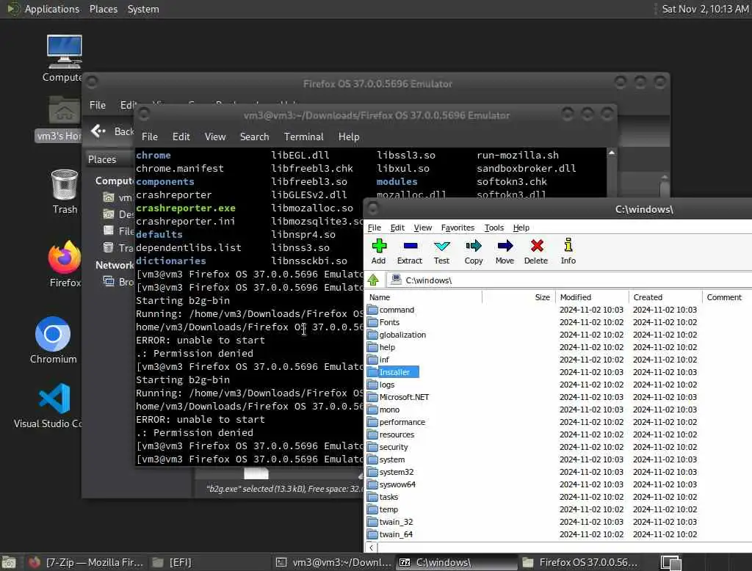
Task: Click the terminal scrollbar up arrow
Action: click(x=612, y=153)
